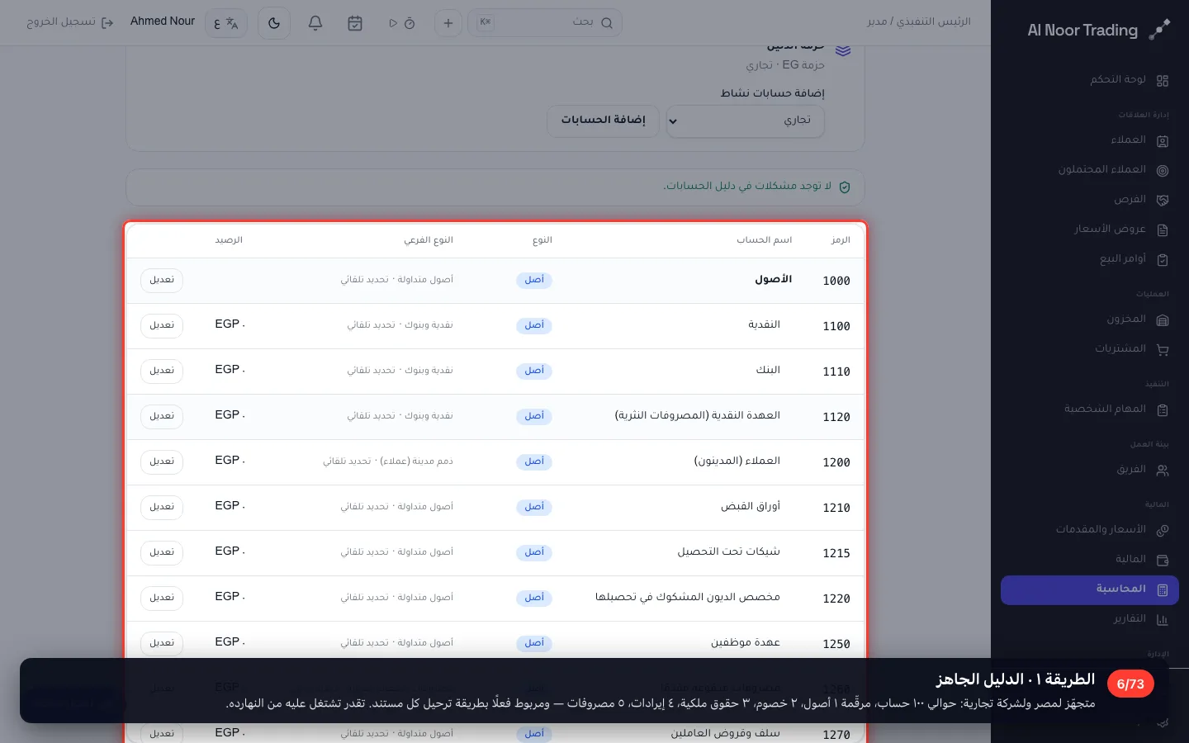Edit account 1100 النقدية

tap(162, 325)
